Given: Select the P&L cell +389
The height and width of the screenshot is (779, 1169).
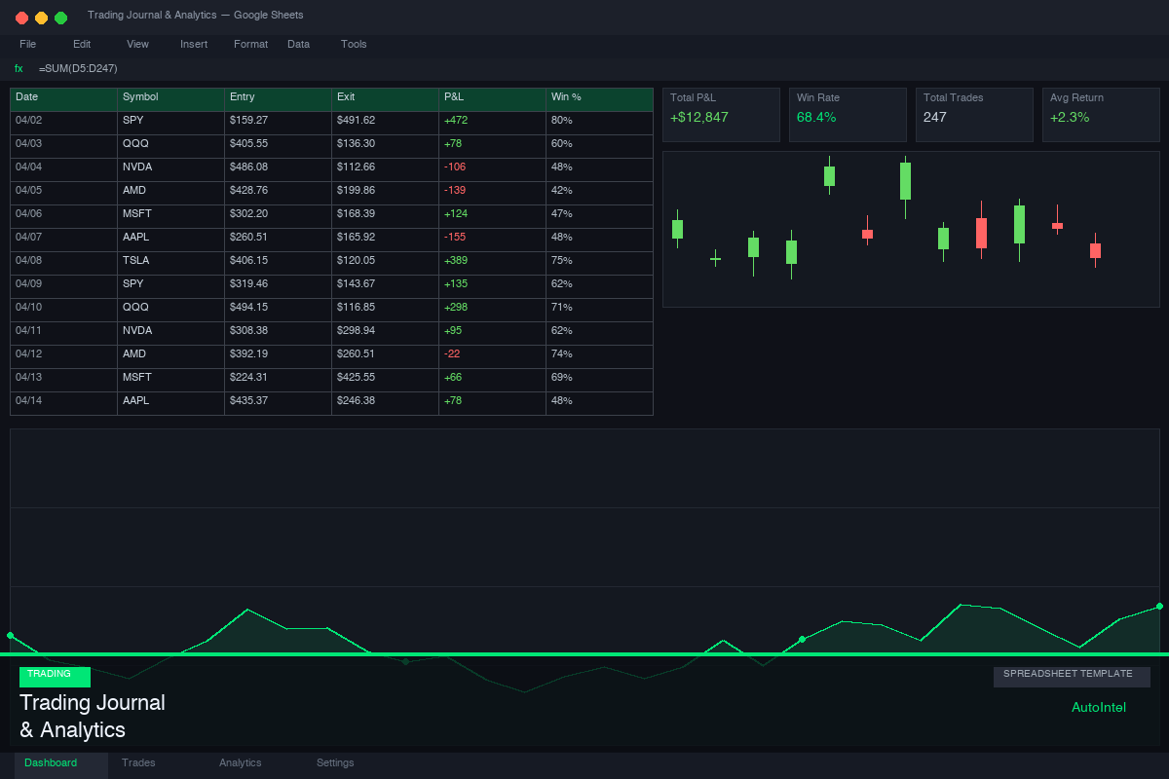Looking at the screenshot, I should pos(492,261).
